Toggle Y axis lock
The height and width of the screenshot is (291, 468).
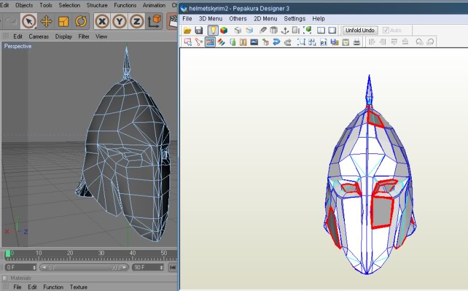coord(120,22)
